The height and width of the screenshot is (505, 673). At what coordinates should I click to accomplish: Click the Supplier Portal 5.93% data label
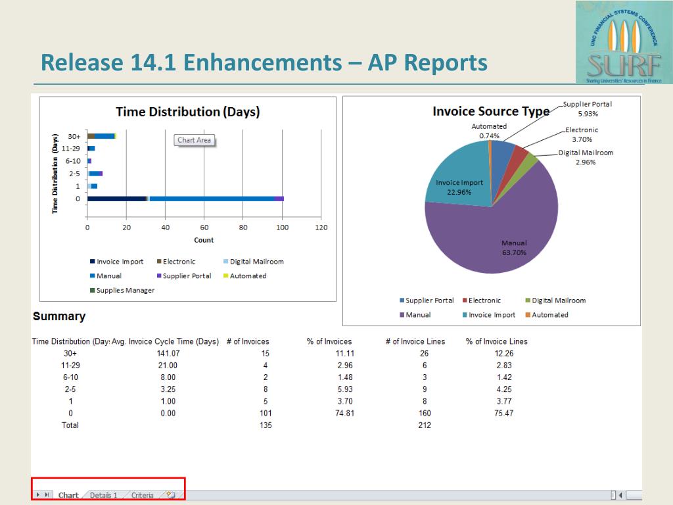588,108
